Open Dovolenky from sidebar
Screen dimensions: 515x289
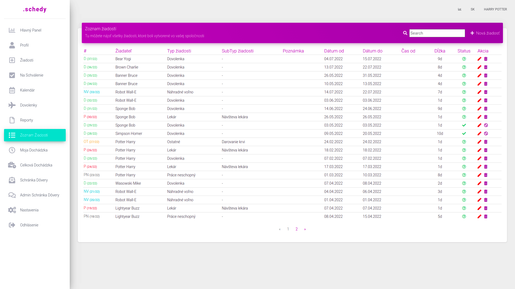(35, 105)
